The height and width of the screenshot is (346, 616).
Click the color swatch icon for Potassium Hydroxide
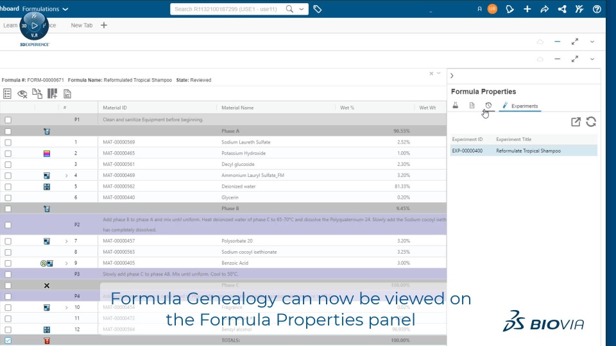(47, 153)
